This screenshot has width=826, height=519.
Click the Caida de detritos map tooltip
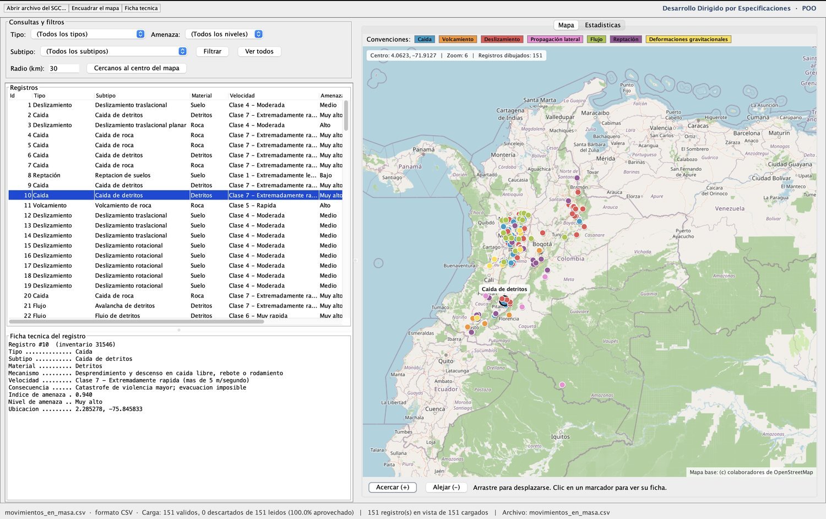tap(504, 289)
